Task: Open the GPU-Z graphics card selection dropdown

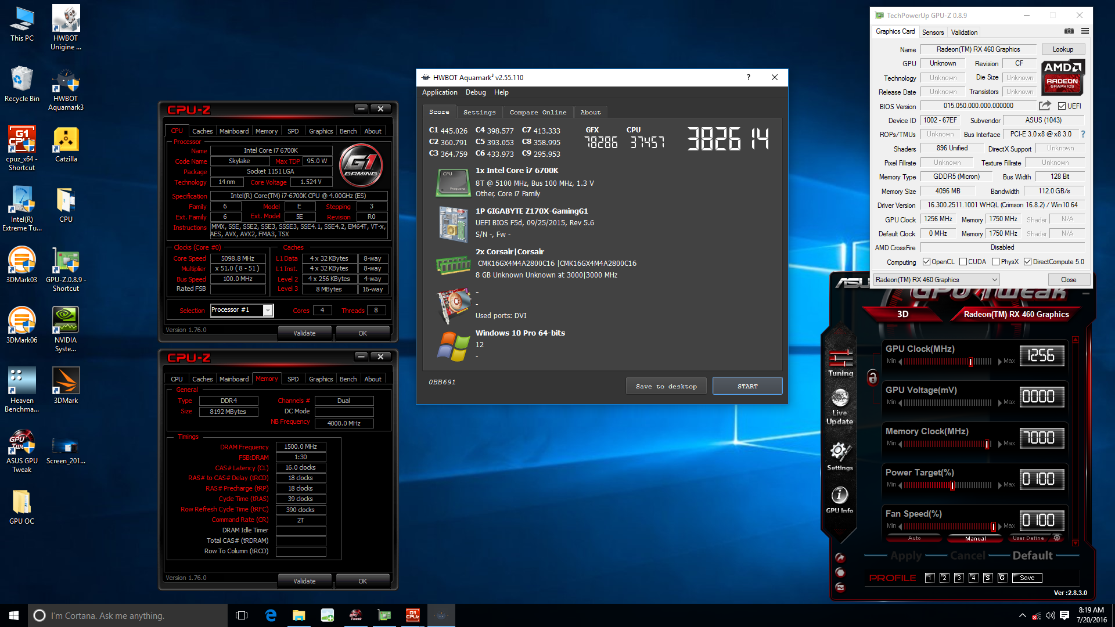Action: [x=936, y=280]
